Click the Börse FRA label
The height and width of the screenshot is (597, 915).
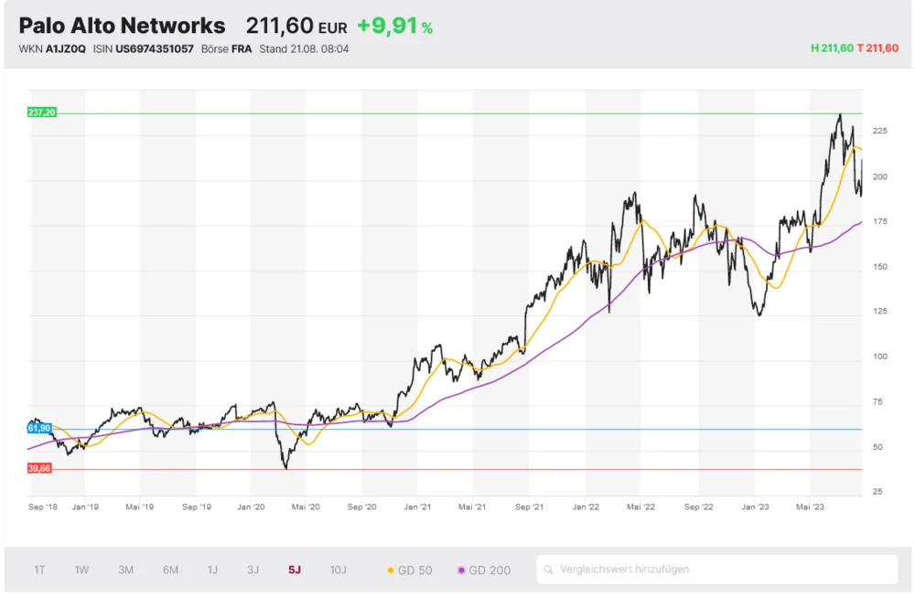(226, 49)
